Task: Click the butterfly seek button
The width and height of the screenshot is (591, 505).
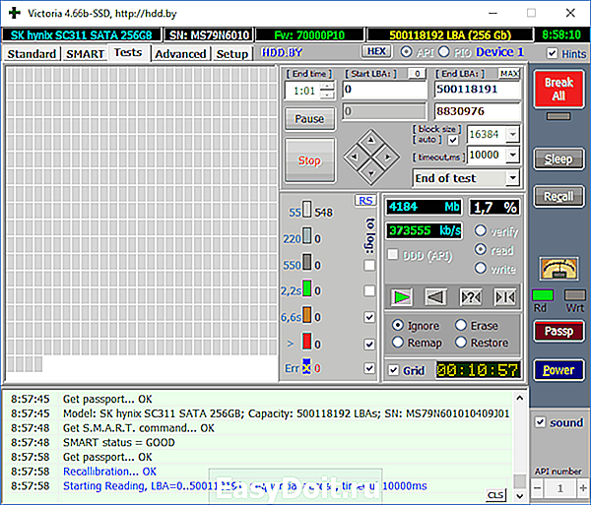Action: pos(505,297)
